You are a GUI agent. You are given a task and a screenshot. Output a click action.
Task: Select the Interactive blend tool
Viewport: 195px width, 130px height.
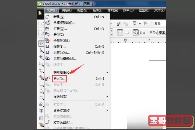(41, 125)
